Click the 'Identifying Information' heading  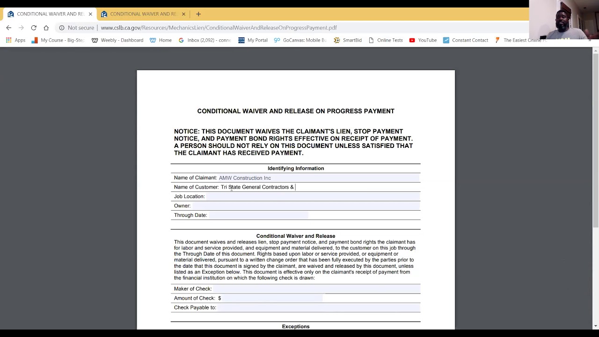(x=296, y=168)
